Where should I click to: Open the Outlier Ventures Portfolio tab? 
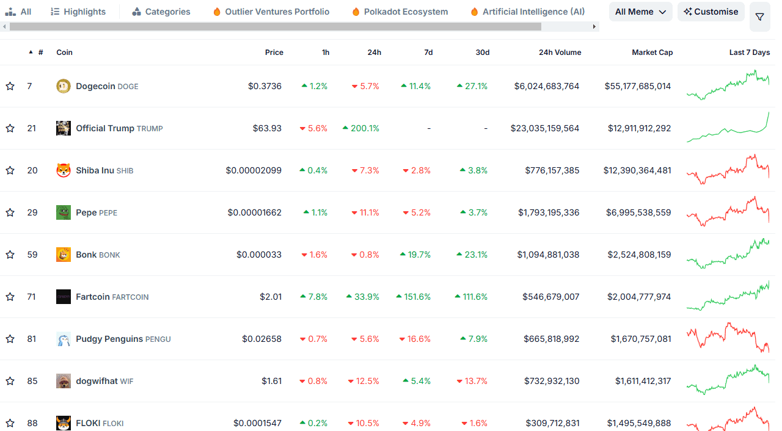pos(271,12)
